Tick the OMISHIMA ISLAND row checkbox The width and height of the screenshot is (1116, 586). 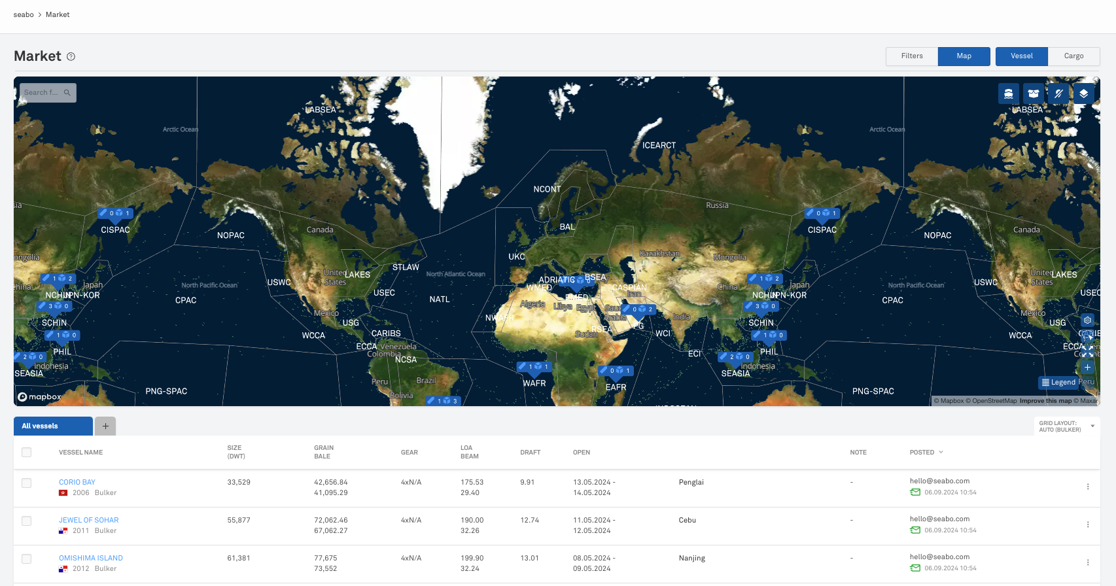[x=27, y=559]
